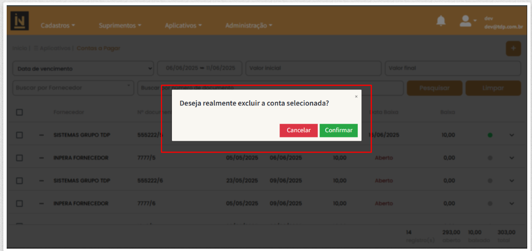The image size is (532, 251).
Task: Click the user profile avatar icon
Action: point(465,21)
